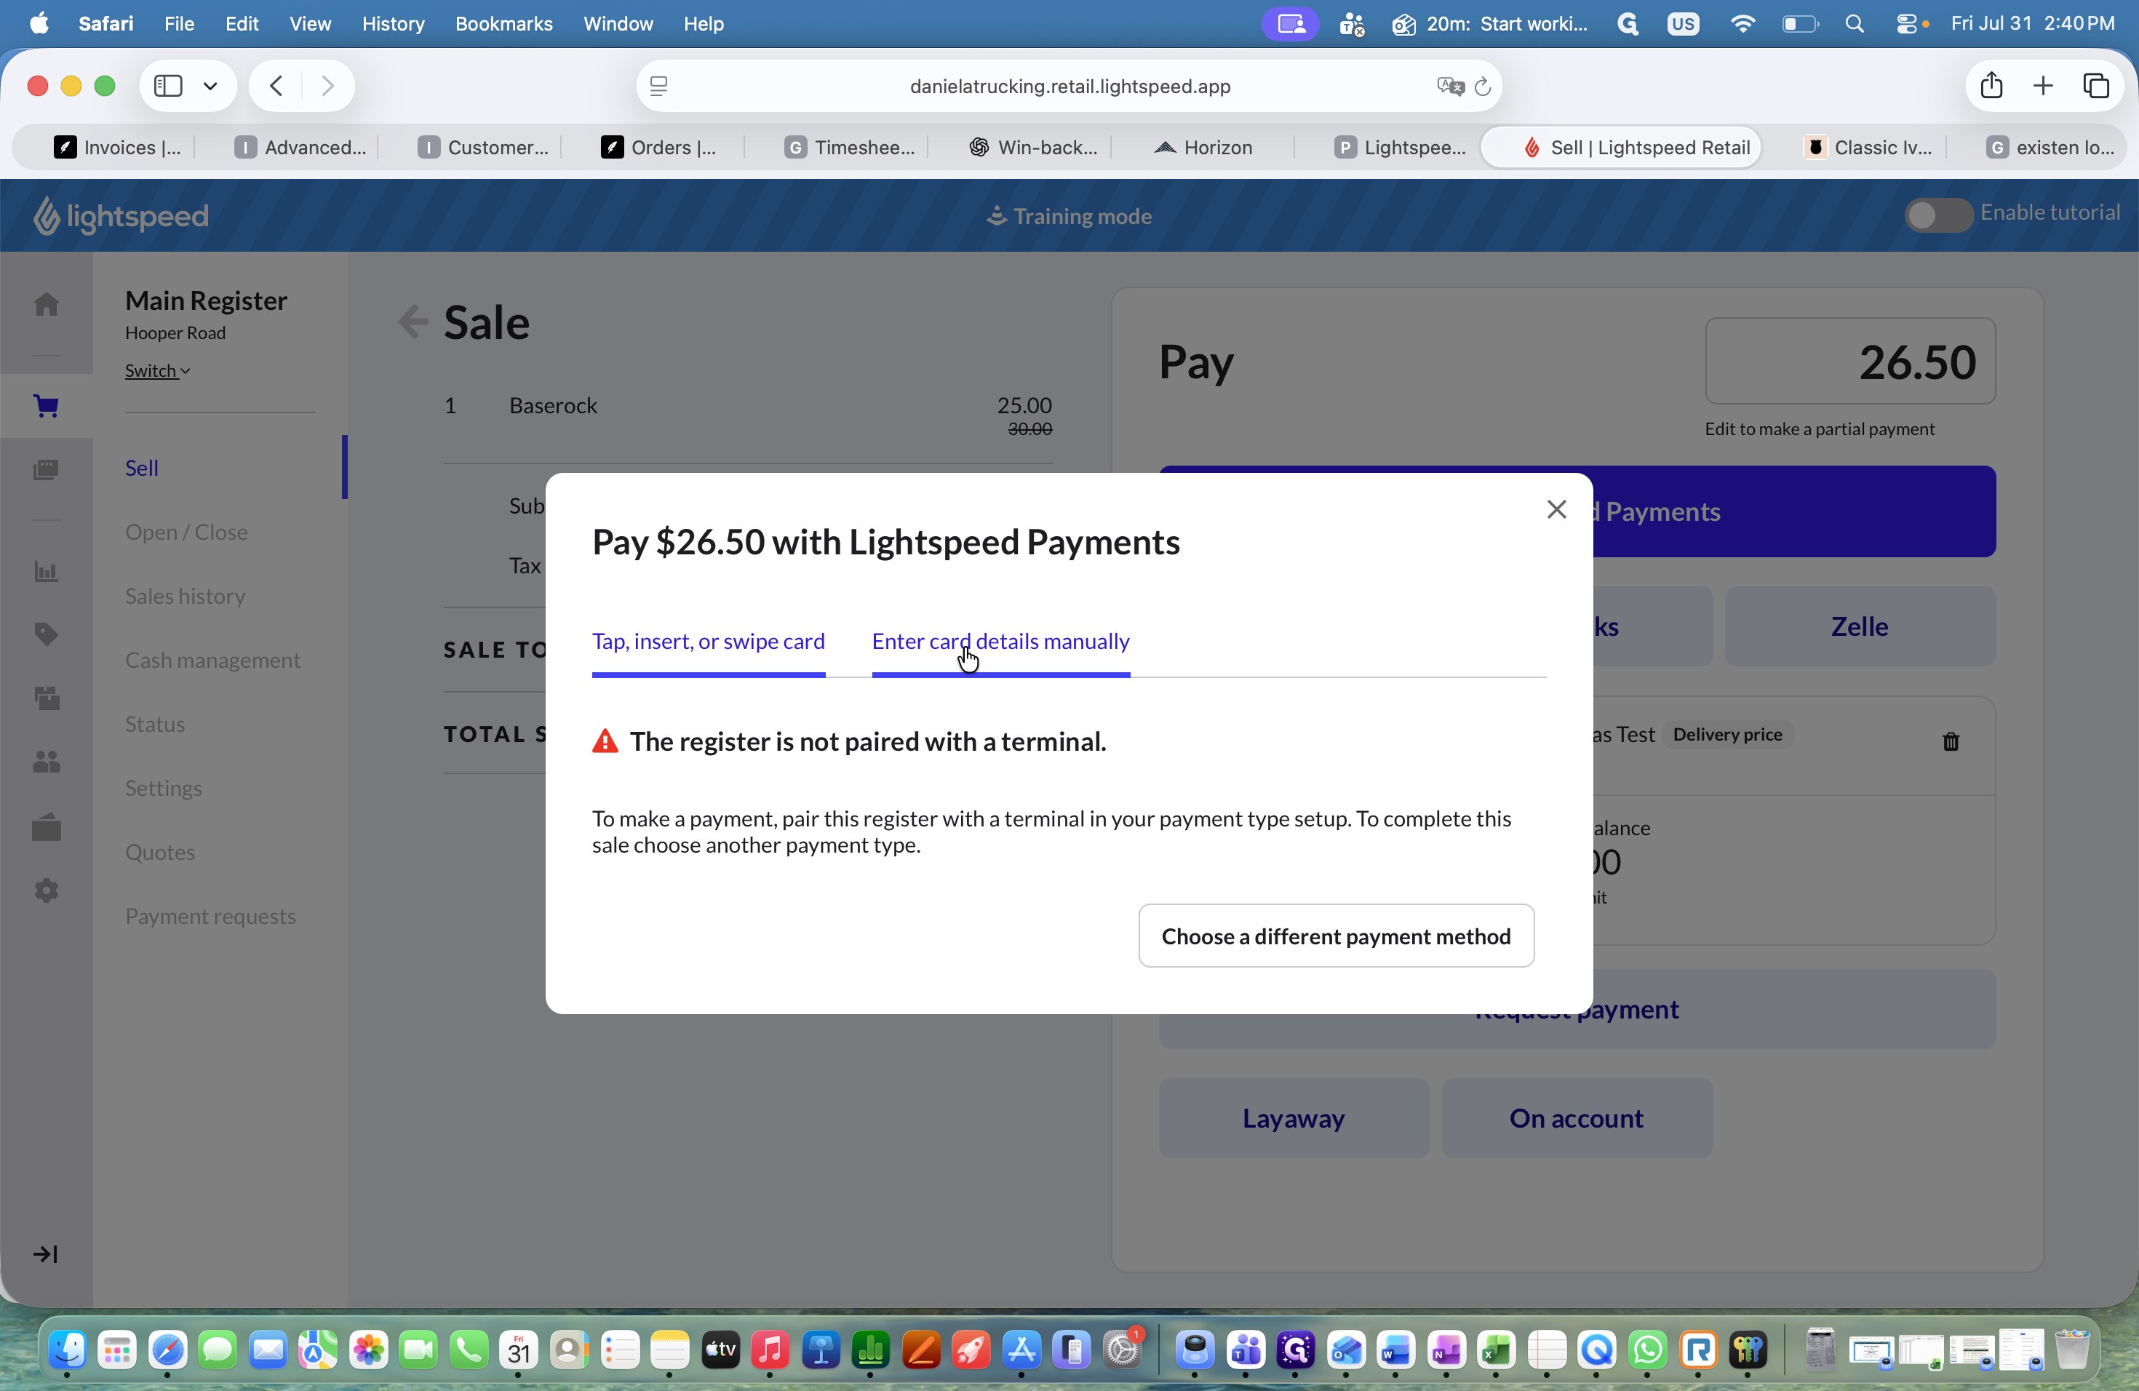Screen dimensions: 2139x1391
Task: Open the Safari Share button
Action: (1991, 85)
